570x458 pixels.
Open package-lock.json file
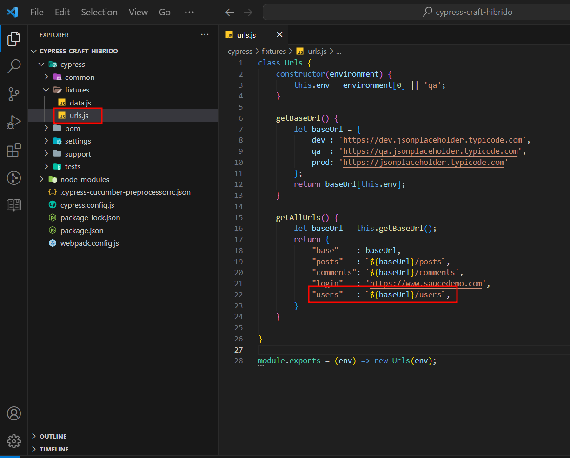click(123, 217)
